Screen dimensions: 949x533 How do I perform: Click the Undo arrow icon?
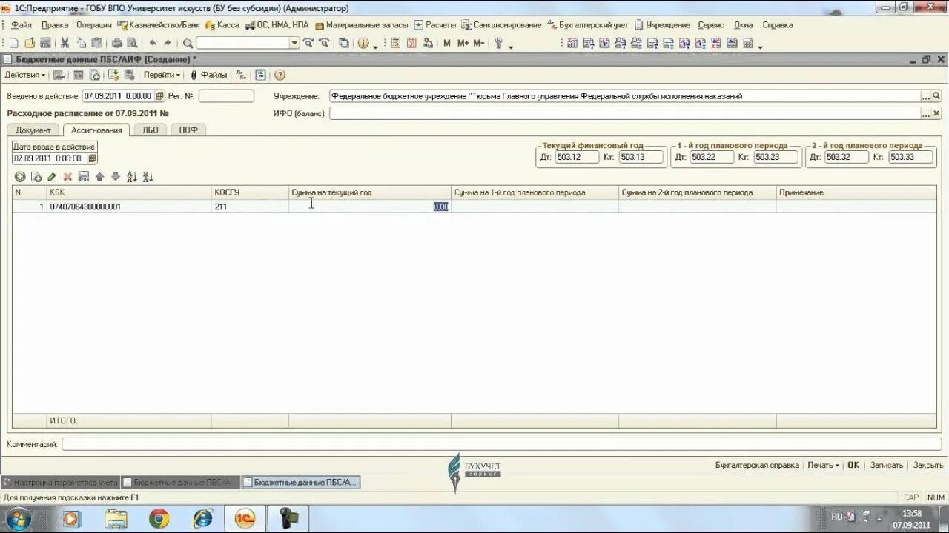(x=153, y=43)
